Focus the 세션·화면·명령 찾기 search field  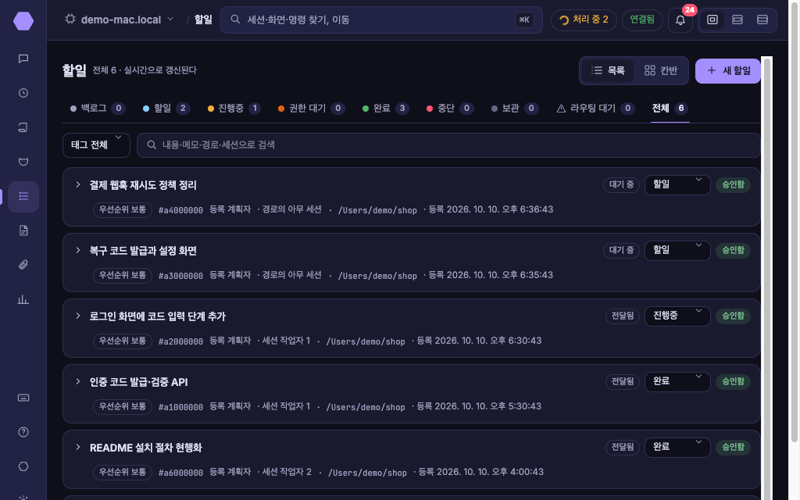click(381, 20)
